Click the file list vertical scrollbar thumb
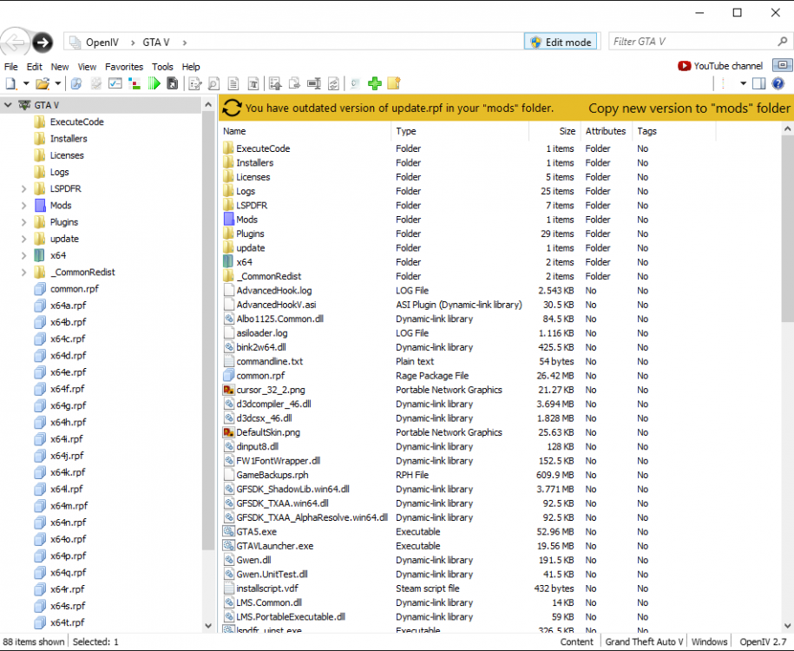Viewport: 794px width, 651px height. (x=787, y=228)
